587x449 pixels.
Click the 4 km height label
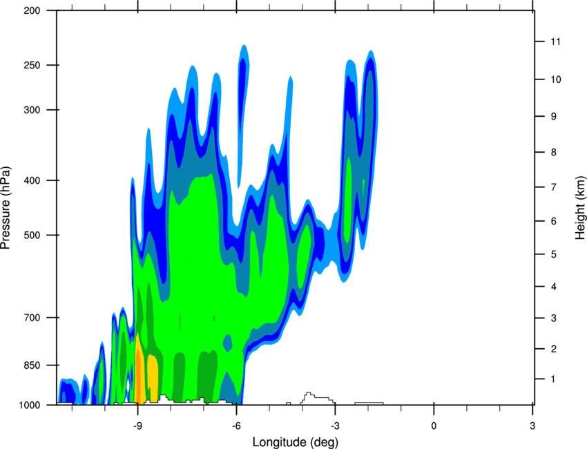pos(554,287)
